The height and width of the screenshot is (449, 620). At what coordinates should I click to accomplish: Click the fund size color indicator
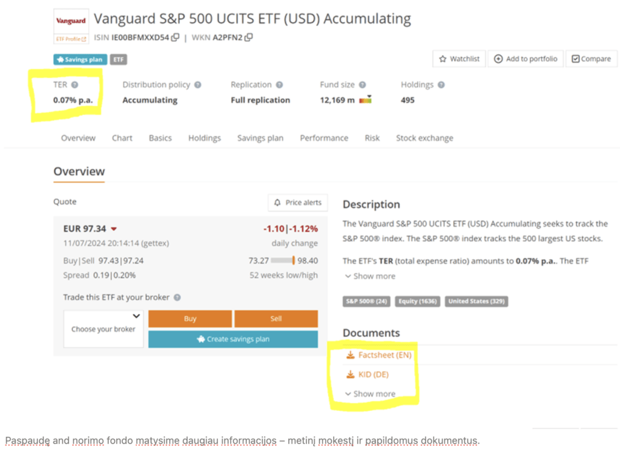(365, 99)
